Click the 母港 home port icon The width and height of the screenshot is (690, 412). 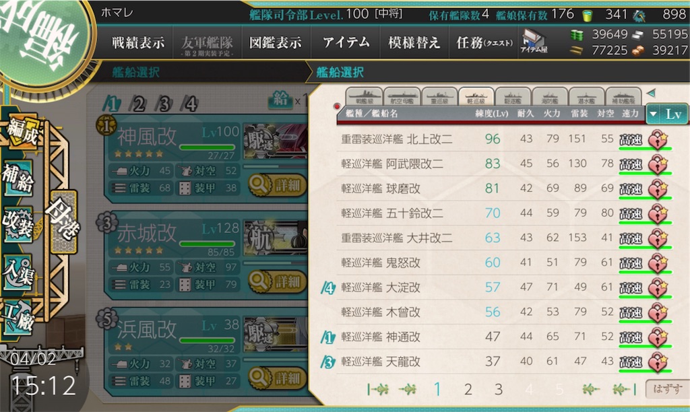tap(63, 221)
